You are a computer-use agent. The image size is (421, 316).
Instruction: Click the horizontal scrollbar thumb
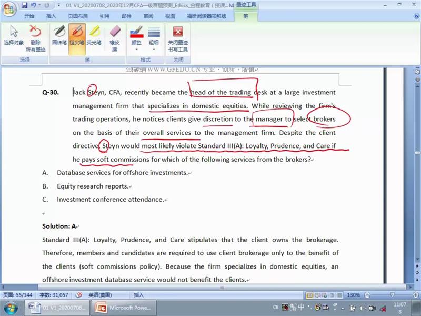pos(222,287)
